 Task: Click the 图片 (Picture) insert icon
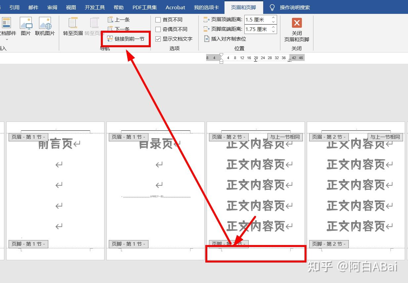tap(26, 23)
